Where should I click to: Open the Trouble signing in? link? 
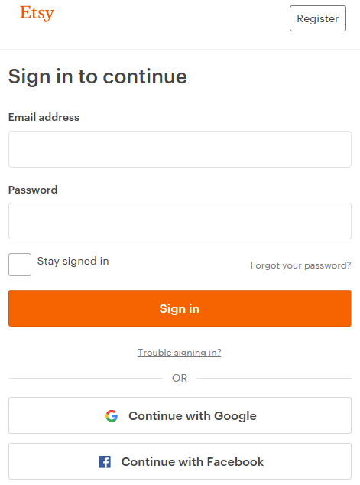pos(180,353)
